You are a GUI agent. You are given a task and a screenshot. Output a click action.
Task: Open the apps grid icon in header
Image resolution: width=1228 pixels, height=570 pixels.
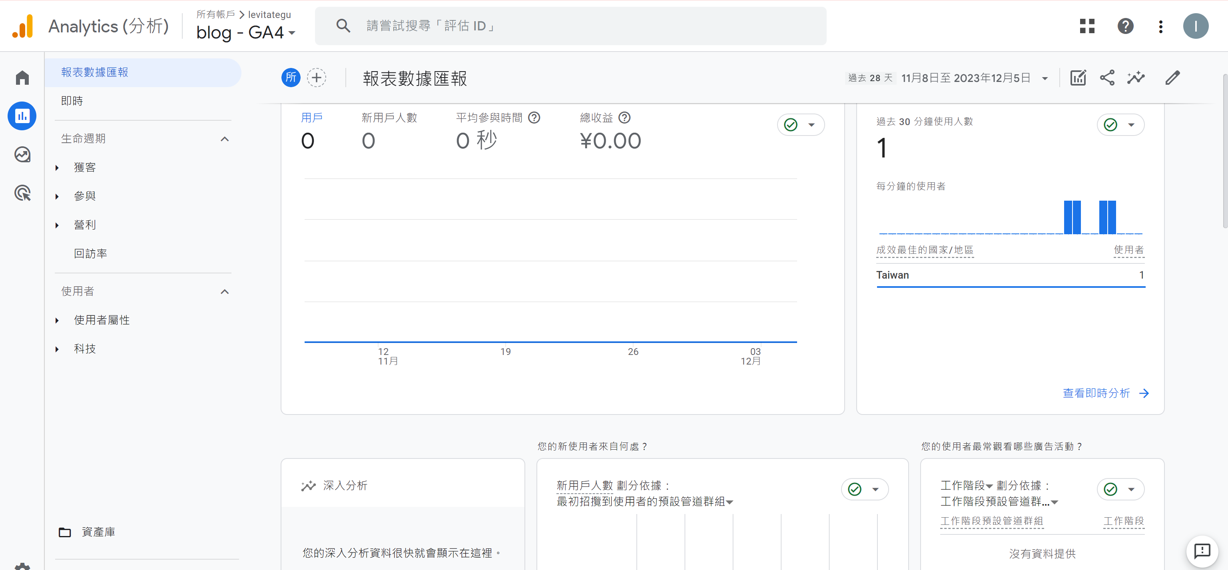[x=1087, y=26]
